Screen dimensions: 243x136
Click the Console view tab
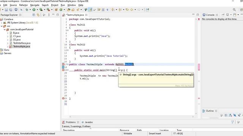(x=210, y=15)
